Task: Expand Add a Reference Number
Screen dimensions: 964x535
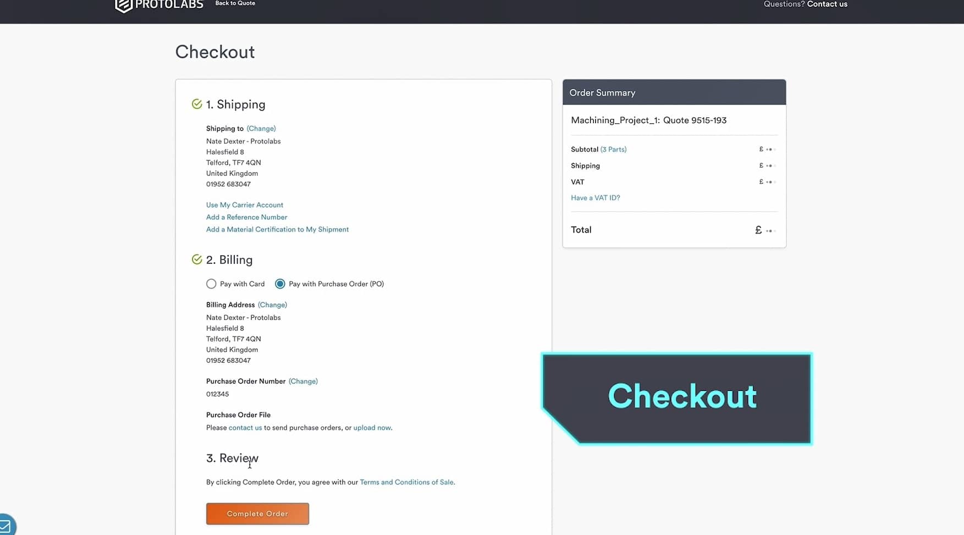Action: pos(246,217)
